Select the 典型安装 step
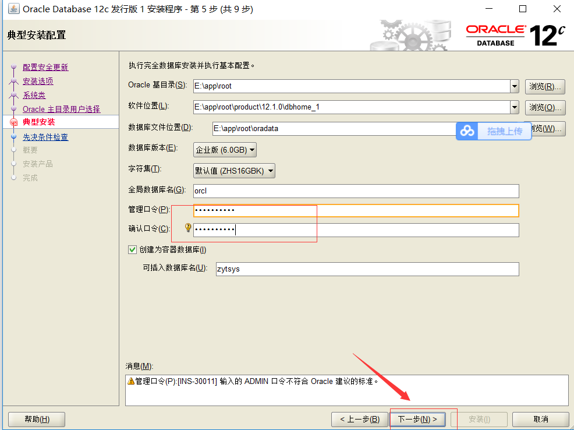 pos(39,122)
